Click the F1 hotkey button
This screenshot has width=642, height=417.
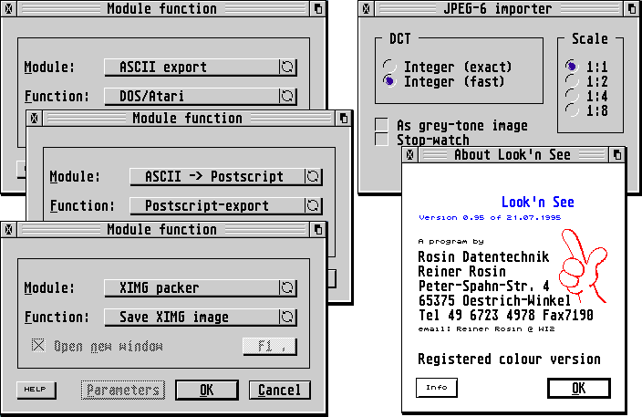tap(270, 347)
